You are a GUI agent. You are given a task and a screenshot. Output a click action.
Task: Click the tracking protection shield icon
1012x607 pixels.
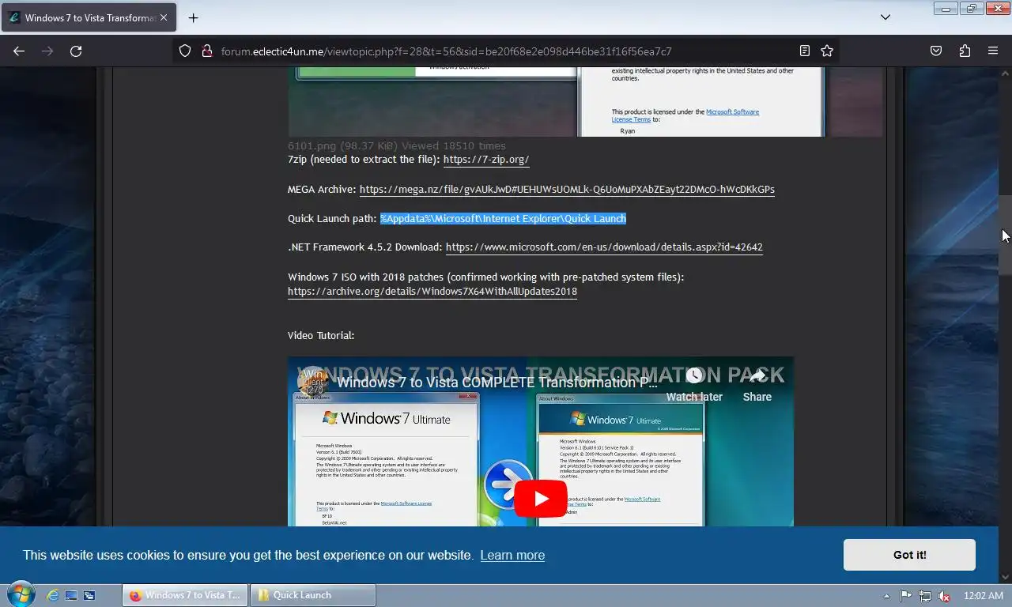pos(185,51)
